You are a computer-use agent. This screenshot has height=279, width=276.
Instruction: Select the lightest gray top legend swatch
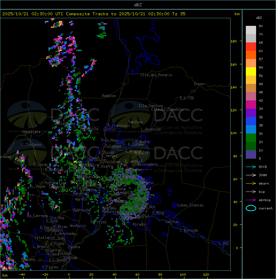coord(251,30)
